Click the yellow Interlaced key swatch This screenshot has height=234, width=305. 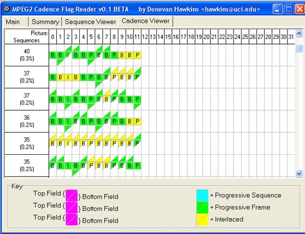pyautogui.click(x=203, y=219)
